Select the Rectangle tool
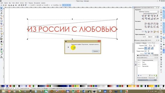 (x=1, y=21)
